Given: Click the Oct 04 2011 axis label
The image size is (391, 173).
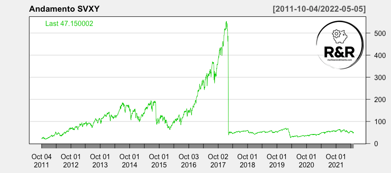Looking at the screenshot, I should (42, 160).
